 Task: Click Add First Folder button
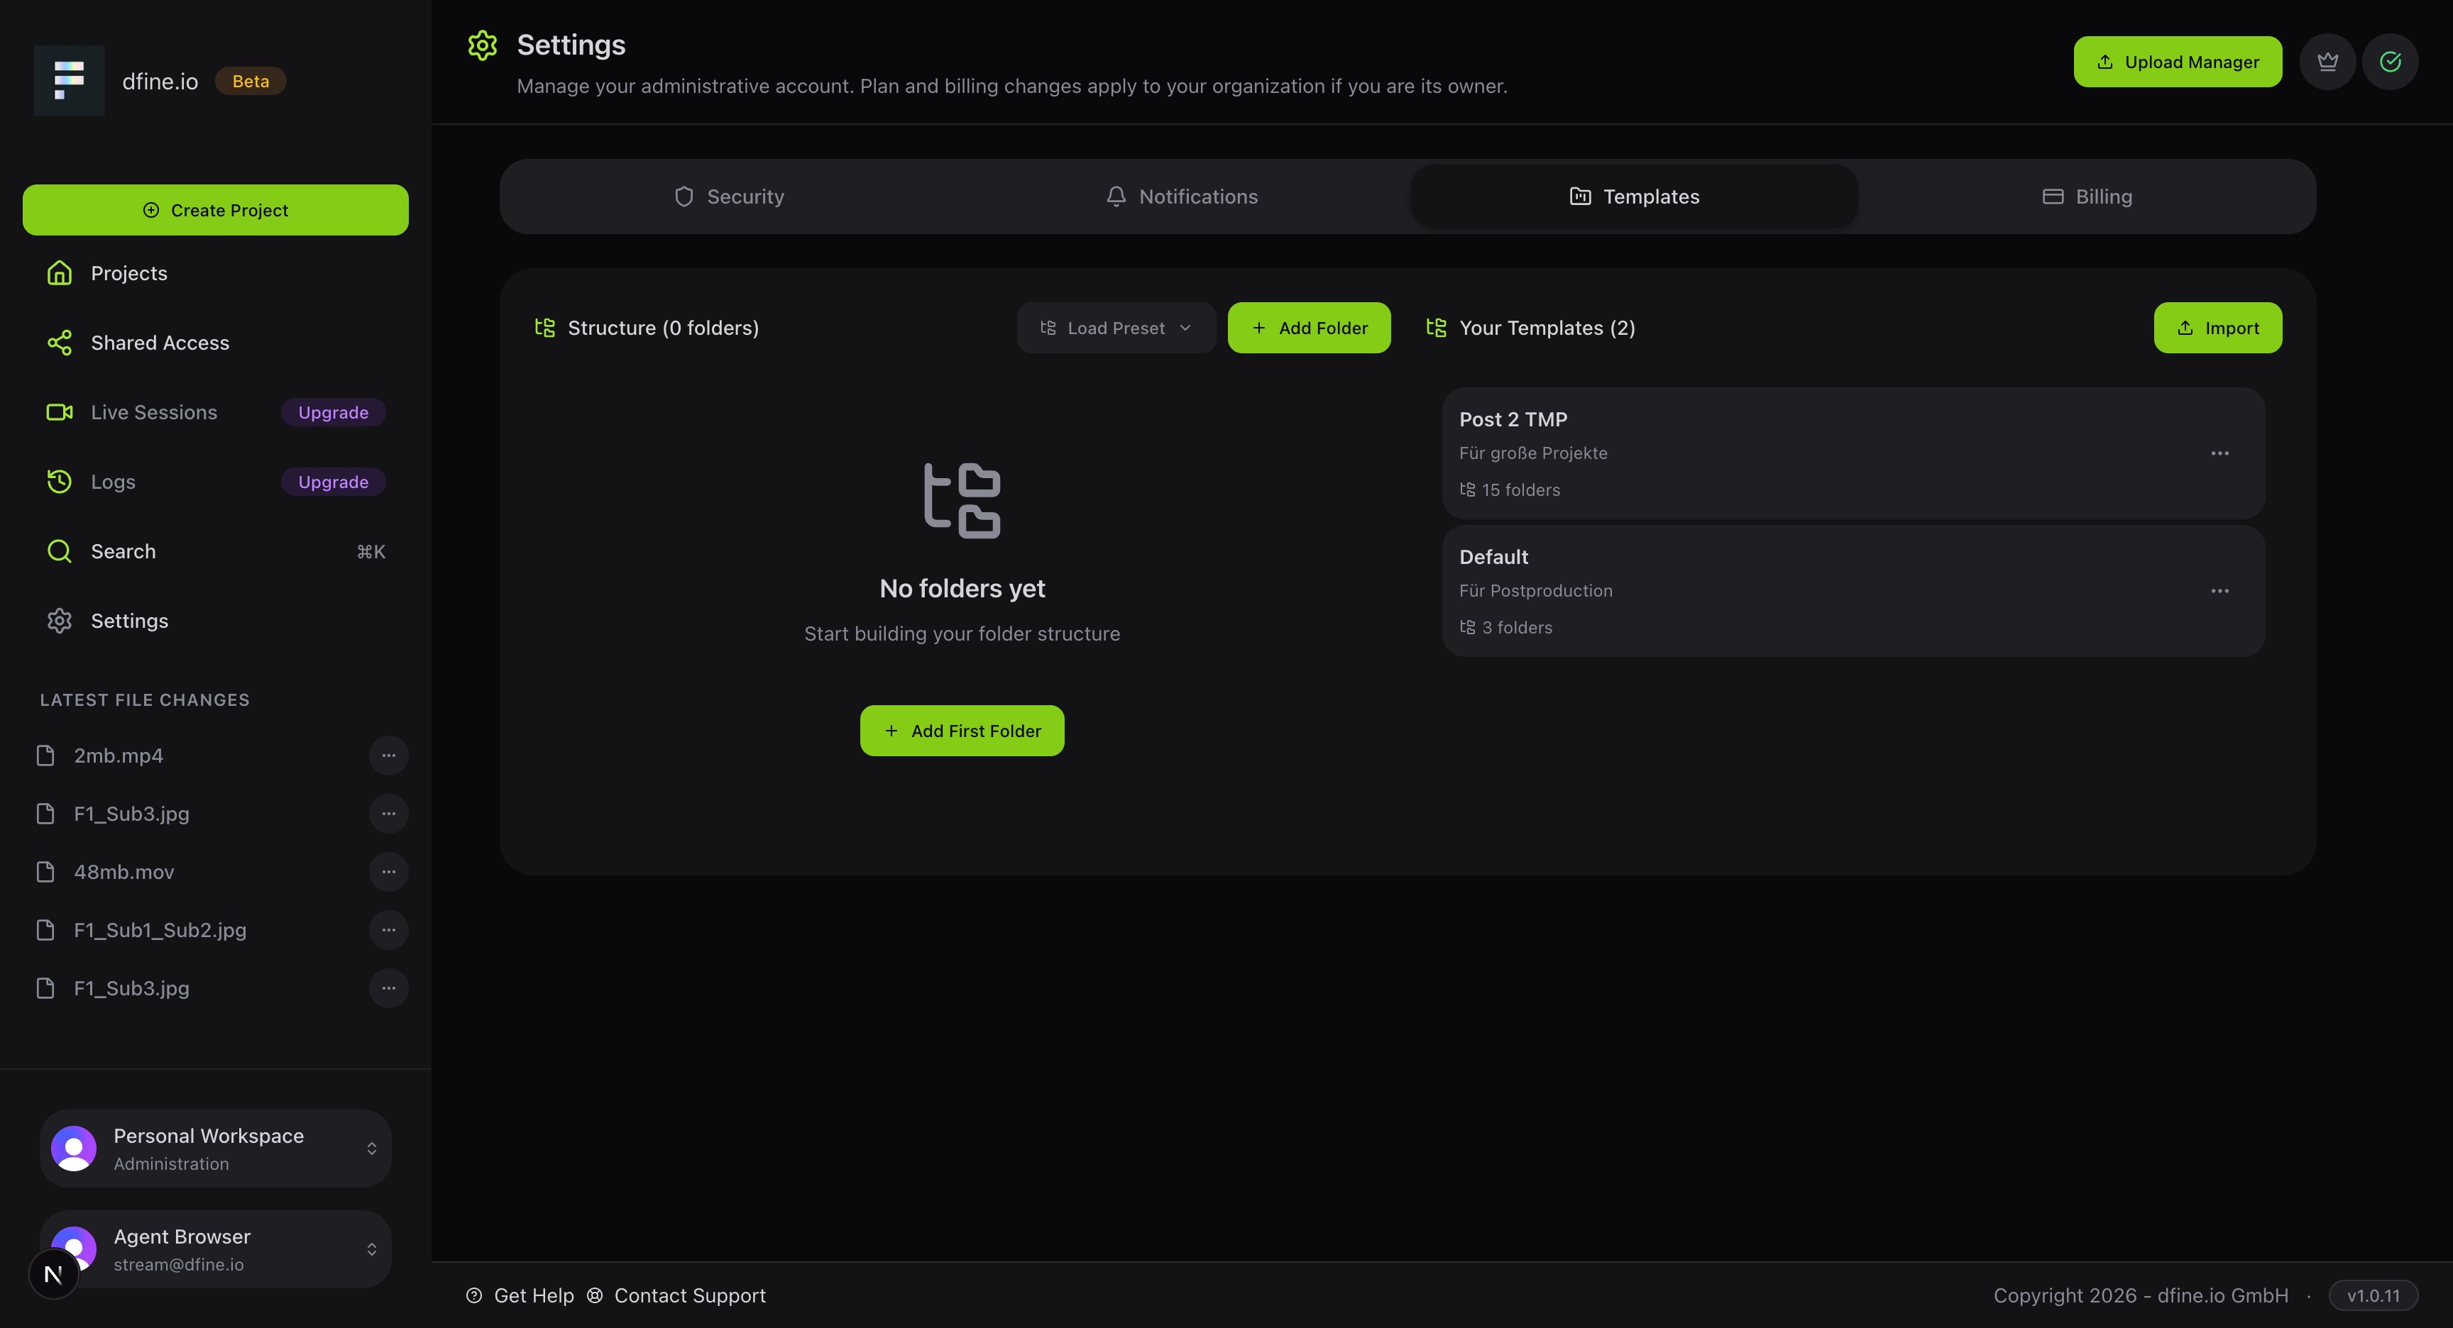[962, 730]
